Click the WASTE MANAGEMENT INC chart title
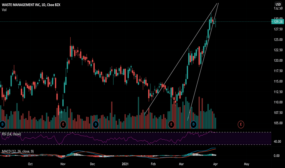Viewport: 285px width, 168px height. click(31, 5)
